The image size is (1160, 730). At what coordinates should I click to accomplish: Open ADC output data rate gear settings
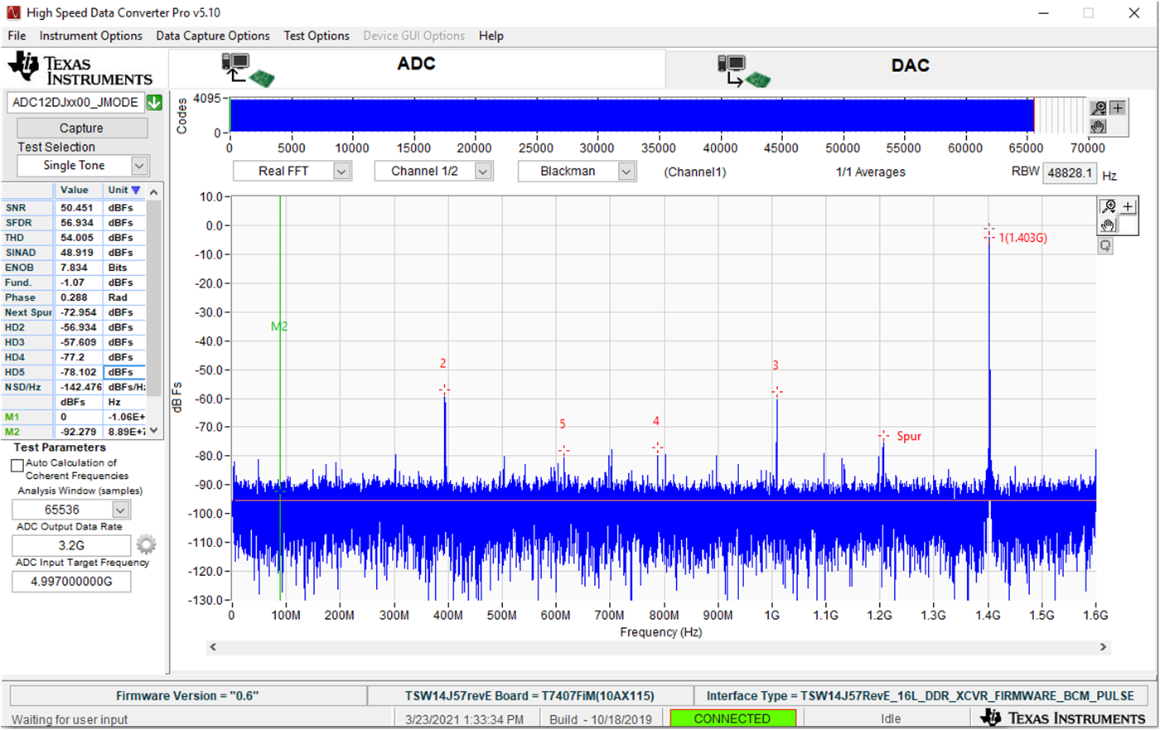[146, 544]
